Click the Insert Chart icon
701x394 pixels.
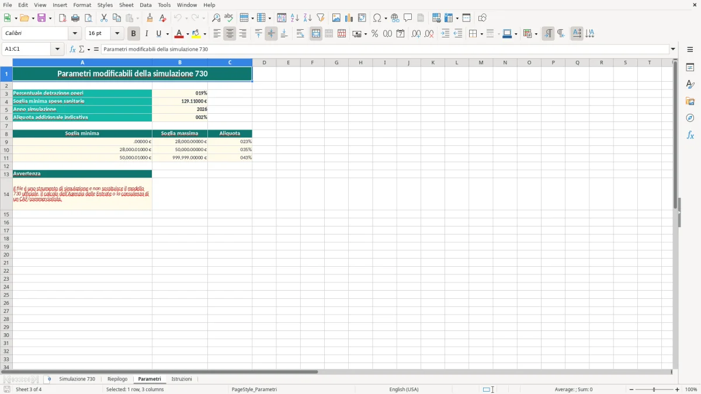(x=349, y=18)
